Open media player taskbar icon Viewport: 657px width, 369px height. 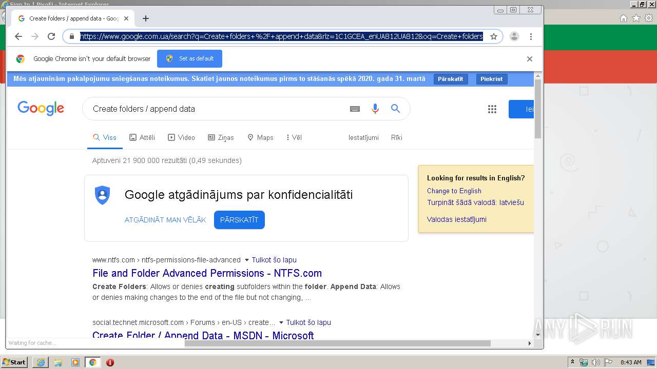pyautogui.click(x=75, y=362)
